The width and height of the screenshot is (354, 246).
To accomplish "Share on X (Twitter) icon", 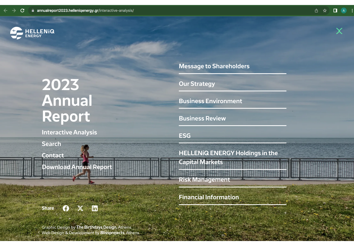I will 80,208.
